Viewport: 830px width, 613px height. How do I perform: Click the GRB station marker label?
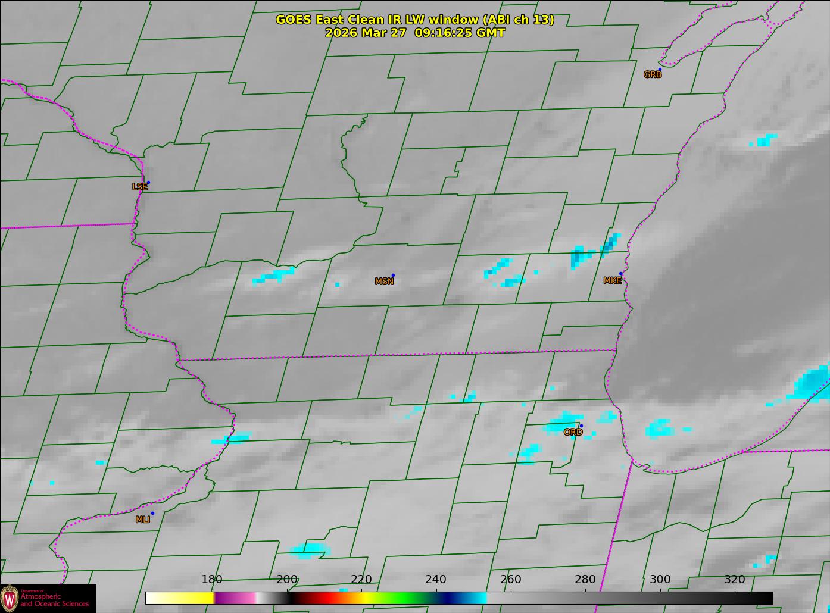pos(653,75)
